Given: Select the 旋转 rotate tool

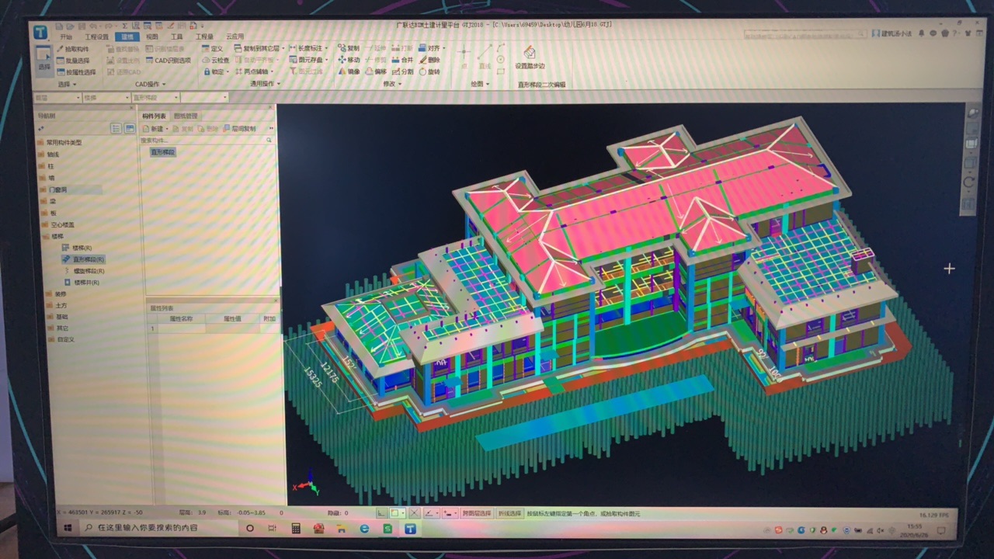Looking at the screenshot, I should pos(429,71).
